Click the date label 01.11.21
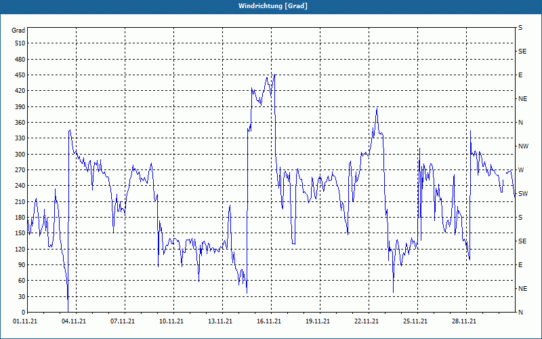The height and width of the screenshot is (339, 542). pos(25,321)
